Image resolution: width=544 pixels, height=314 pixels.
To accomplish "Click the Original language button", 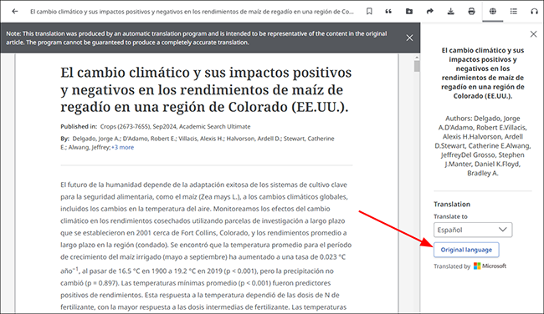I will click(466, 250).
